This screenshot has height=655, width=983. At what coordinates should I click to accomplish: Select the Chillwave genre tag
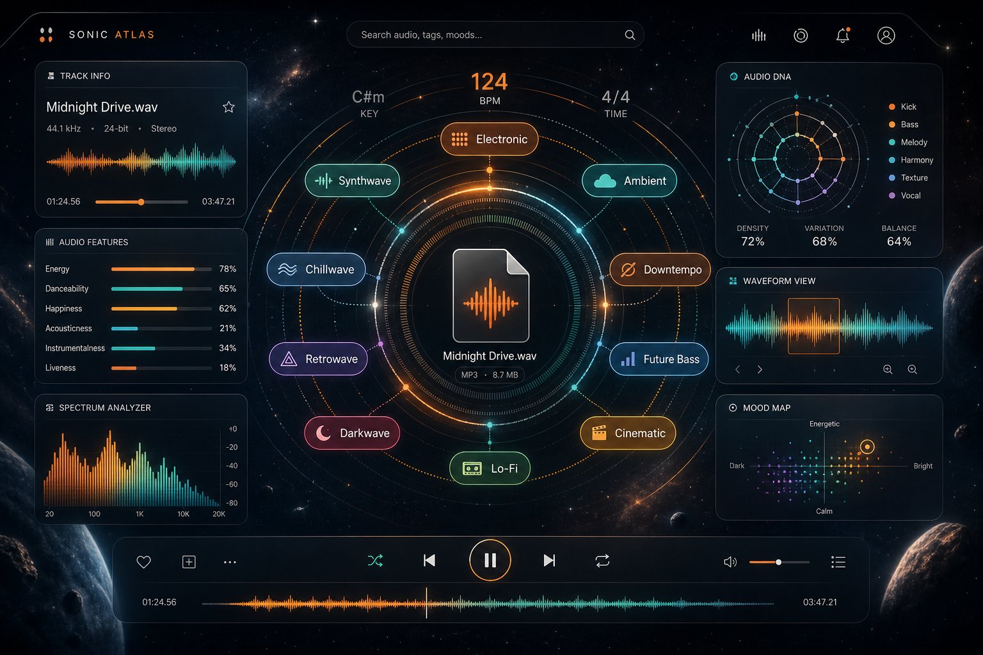click(x=316, y=269)
